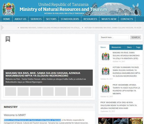Click the date October 03, 2017

(107, 96)
